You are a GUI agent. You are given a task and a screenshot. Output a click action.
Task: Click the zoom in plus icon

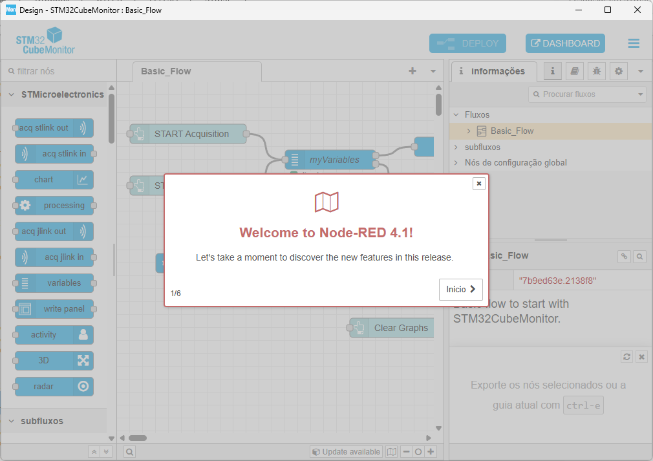pos(431,452)
